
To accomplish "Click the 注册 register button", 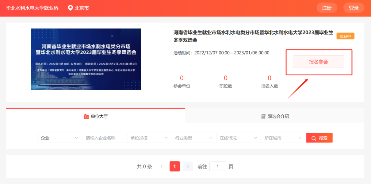I will (x=327, y=8).
